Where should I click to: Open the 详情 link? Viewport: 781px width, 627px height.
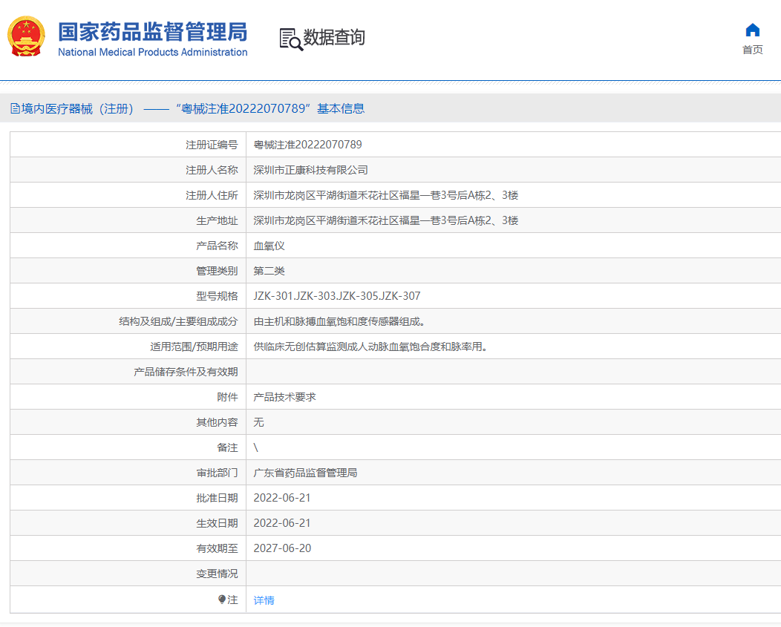point(264,600)
